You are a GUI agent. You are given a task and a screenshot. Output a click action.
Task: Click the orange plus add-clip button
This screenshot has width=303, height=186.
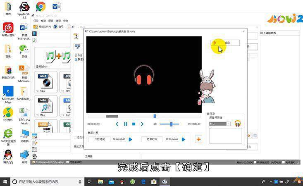pyautogui.click(x=198, y=139)
